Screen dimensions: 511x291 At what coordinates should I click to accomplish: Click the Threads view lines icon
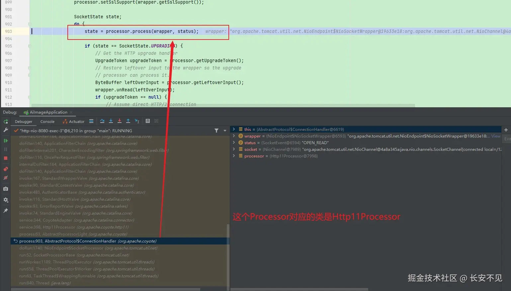[91, 121]
